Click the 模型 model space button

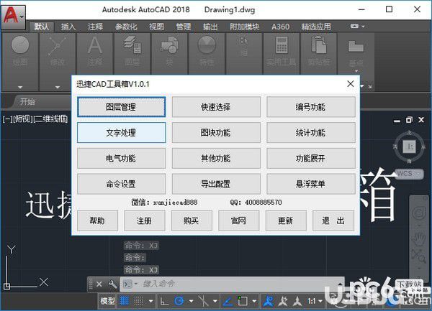point(107,301)
